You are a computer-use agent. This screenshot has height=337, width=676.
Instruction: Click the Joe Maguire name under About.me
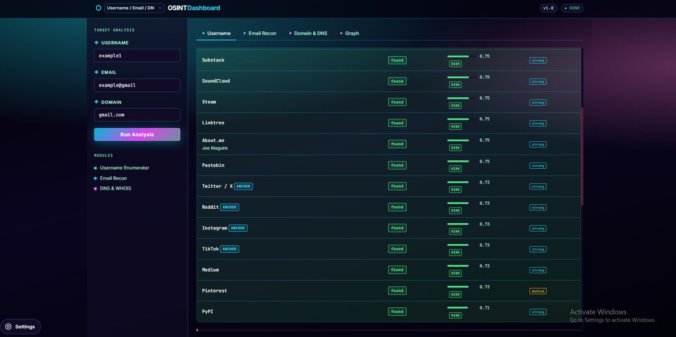(x=215, y=149)
